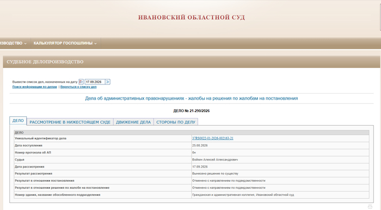Click the Результат в отношении решения по жалобе label
The height and width of the screenshot is (210, 381).
(x=62, y=188)
